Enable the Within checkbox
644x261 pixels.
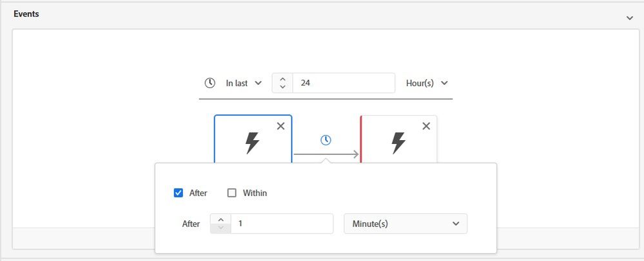click(232, 193)
